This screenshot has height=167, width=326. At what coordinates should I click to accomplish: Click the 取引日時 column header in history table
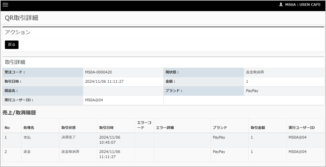point(106,128)
